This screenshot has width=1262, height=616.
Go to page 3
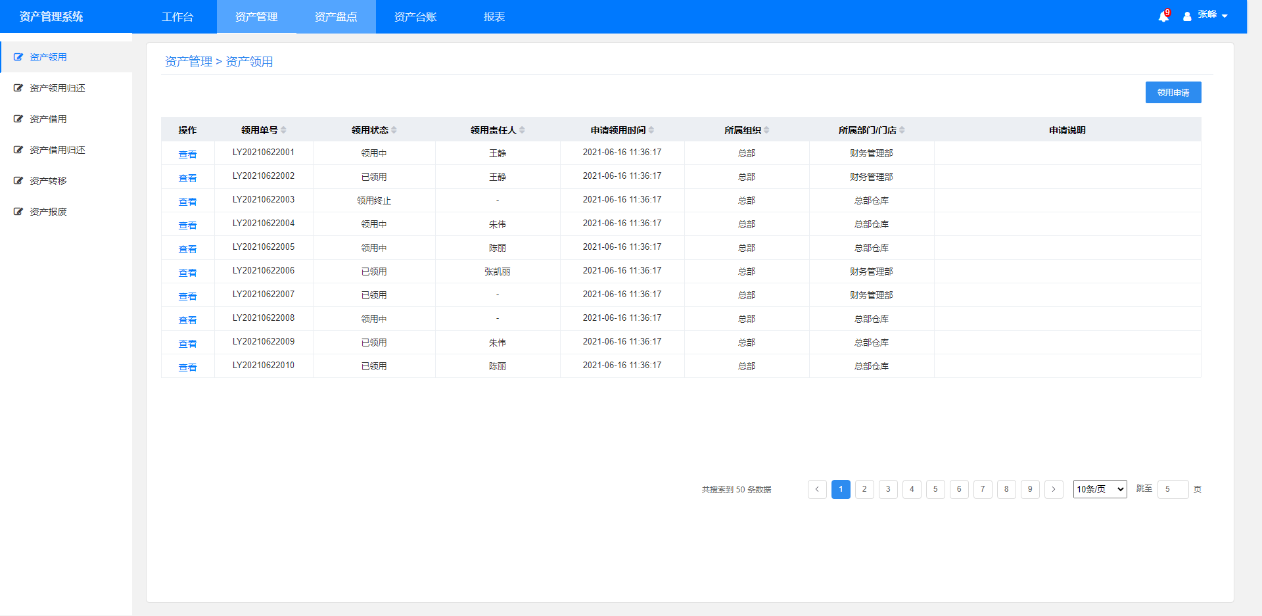888,489
